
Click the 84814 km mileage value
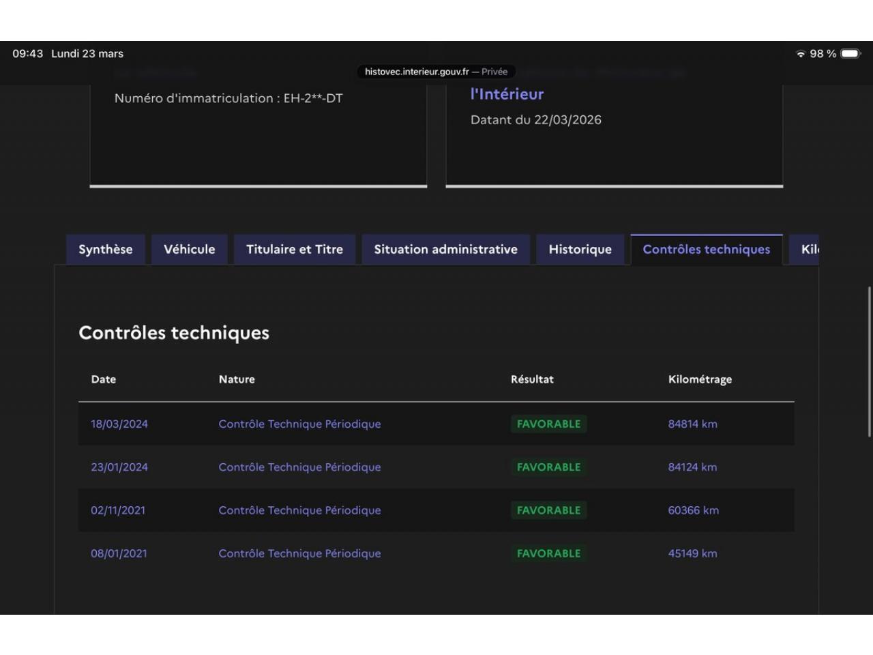pos(692,424)
